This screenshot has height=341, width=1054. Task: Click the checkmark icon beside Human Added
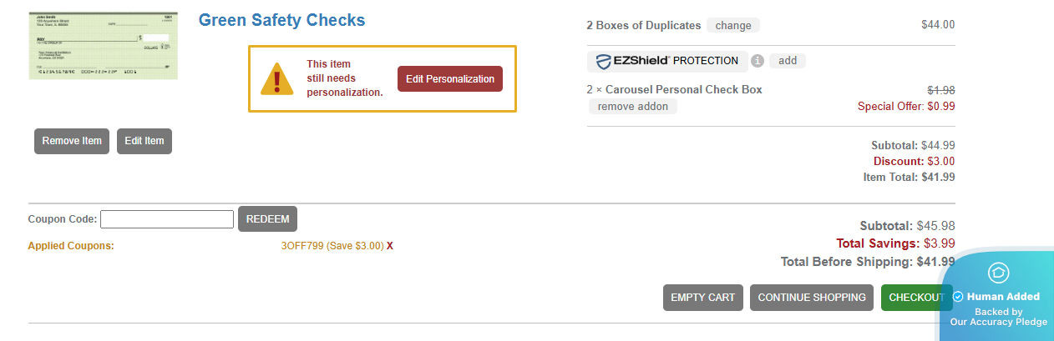click(958, 297)
